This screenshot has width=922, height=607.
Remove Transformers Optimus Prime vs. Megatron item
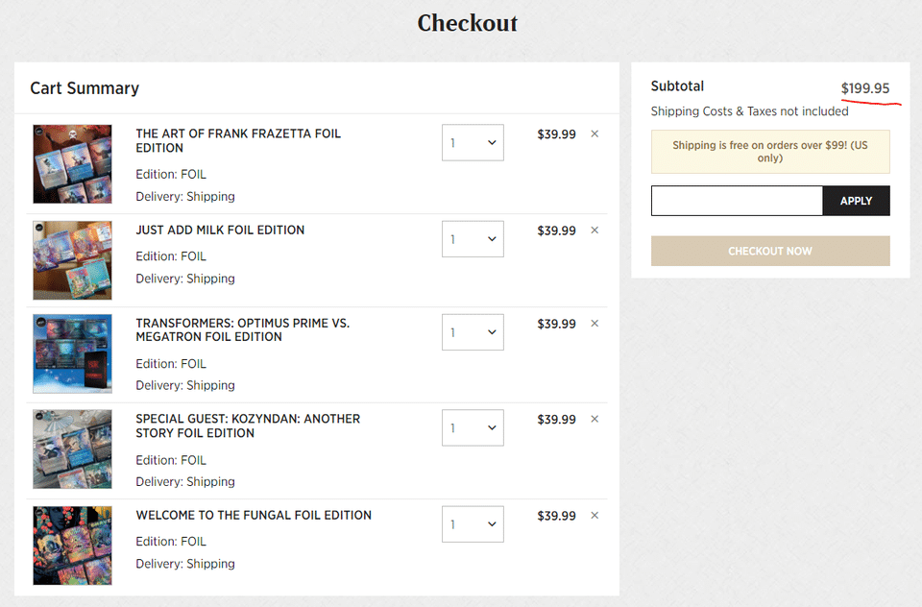click(594, 324)
